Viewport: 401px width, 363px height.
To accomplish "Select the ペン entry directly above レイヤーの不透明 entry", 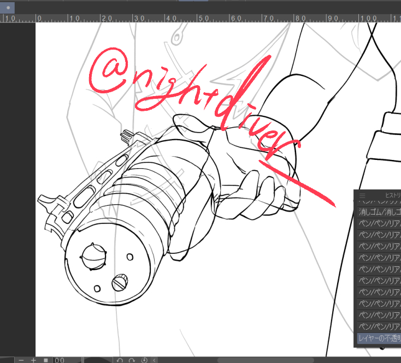I will pyautogui.click(x=379, y=327).
